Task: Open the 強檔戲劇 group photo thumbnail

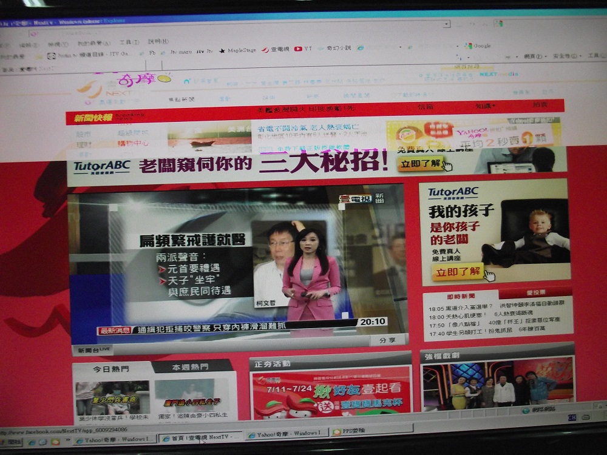Action: [x=498, y=384]
